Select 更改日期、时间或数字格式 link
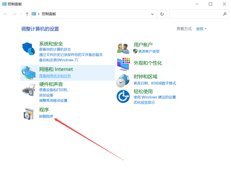Screen dimensions: 231x174 pyautogui.click(x=154, y=83)
